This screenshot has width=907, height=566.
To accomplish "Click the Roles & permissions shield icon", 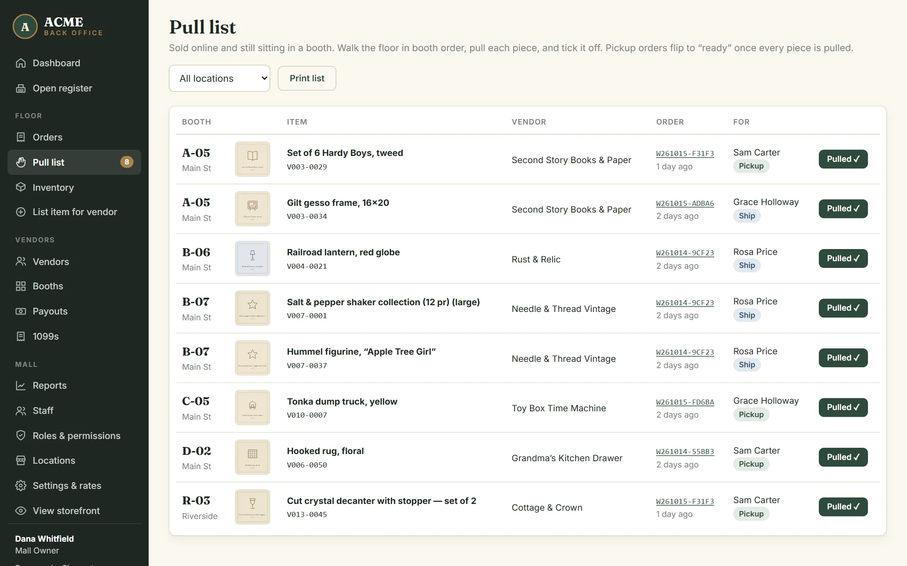I will pos(21,435).
